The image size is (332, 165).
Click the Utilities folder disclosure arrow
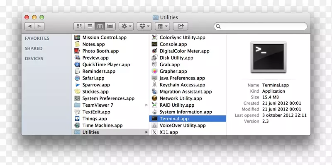[146, 132]
